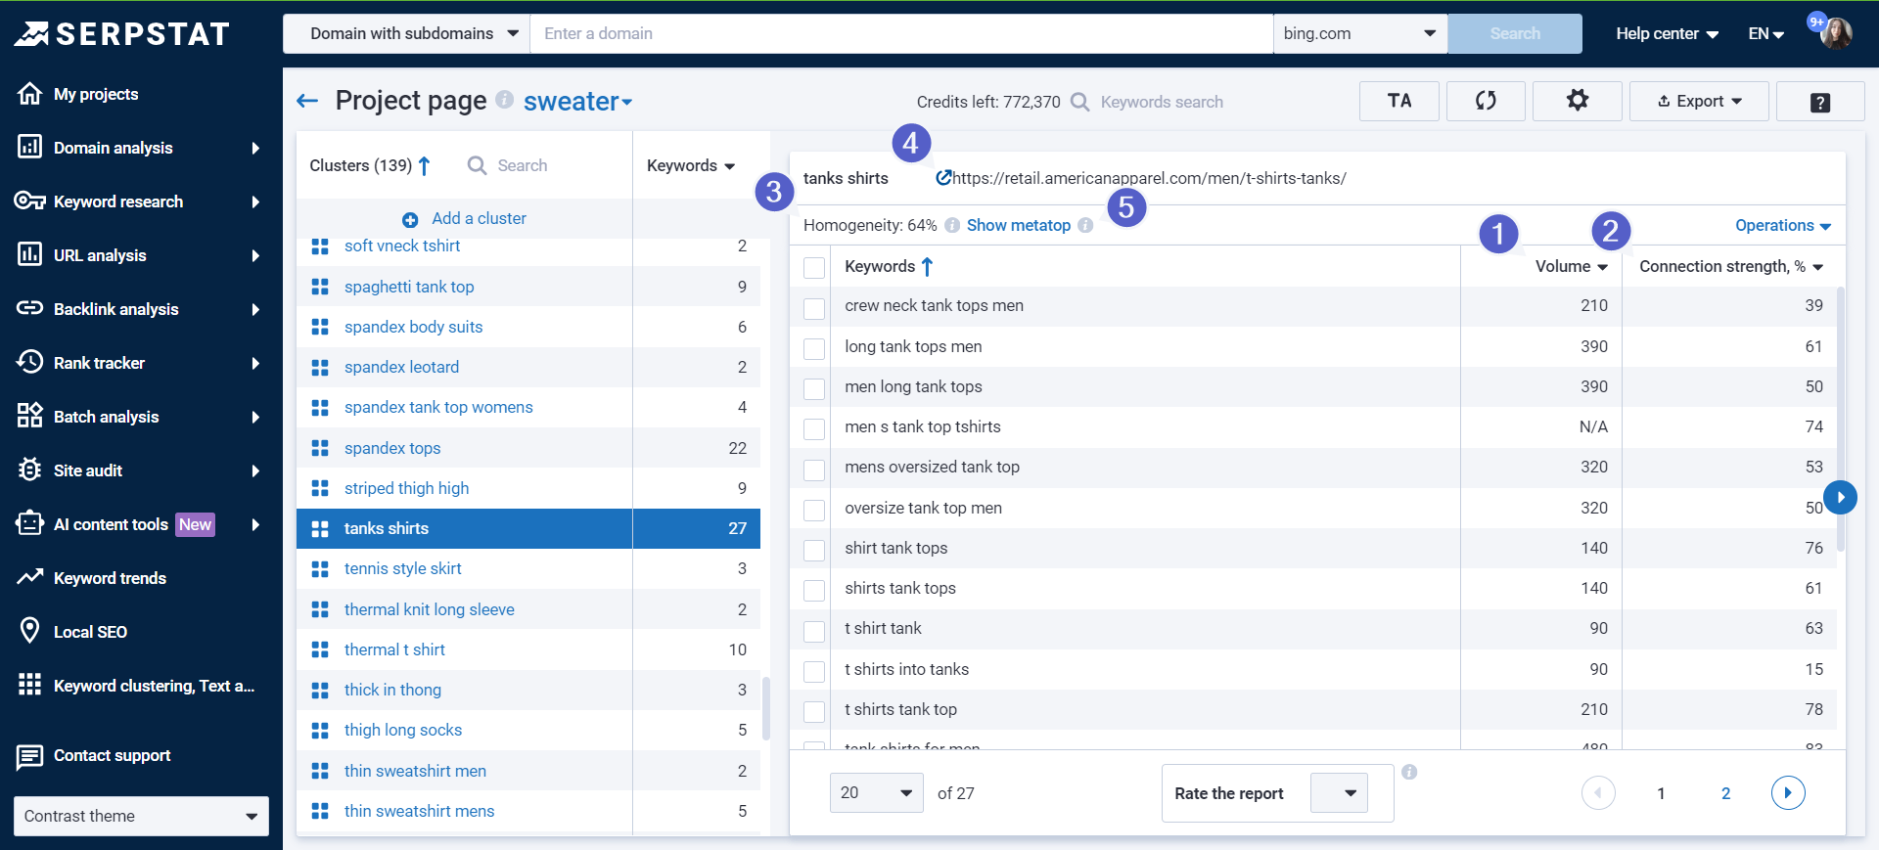This screenshot has width=1879, height=850.
Task: Check the 'crew neck tank tops men' row
Action: click(814, 308)
